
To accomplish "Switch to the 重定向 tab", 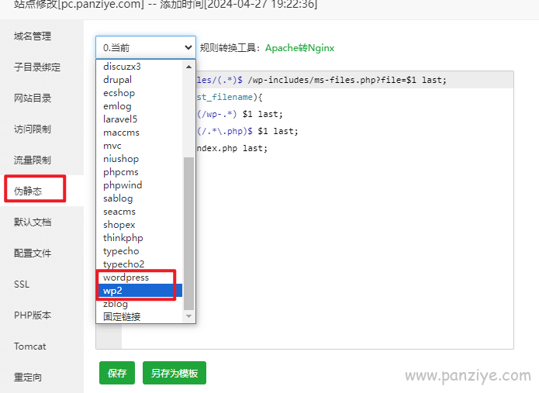I will coord(42,377).
